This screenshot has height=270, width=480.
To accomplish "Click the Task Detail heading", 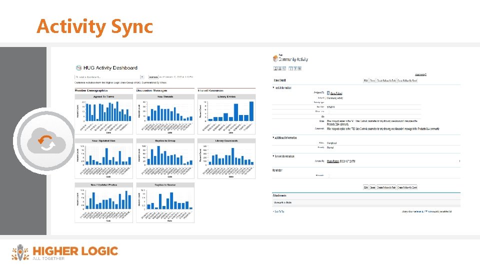I will [279, 80].
